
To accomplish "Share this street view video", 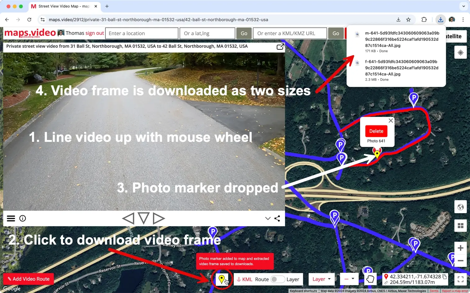I will coord(277,219).
